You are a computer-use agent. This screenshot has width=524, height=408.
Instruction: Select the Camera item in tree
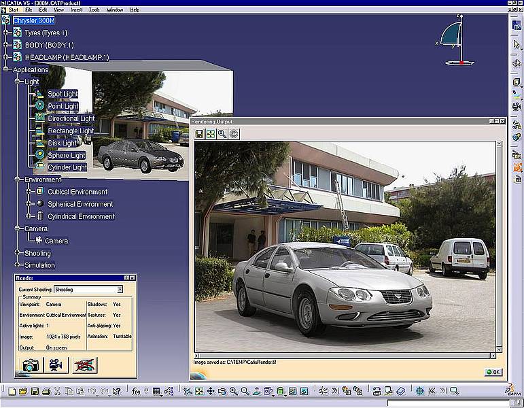[56, 241]
